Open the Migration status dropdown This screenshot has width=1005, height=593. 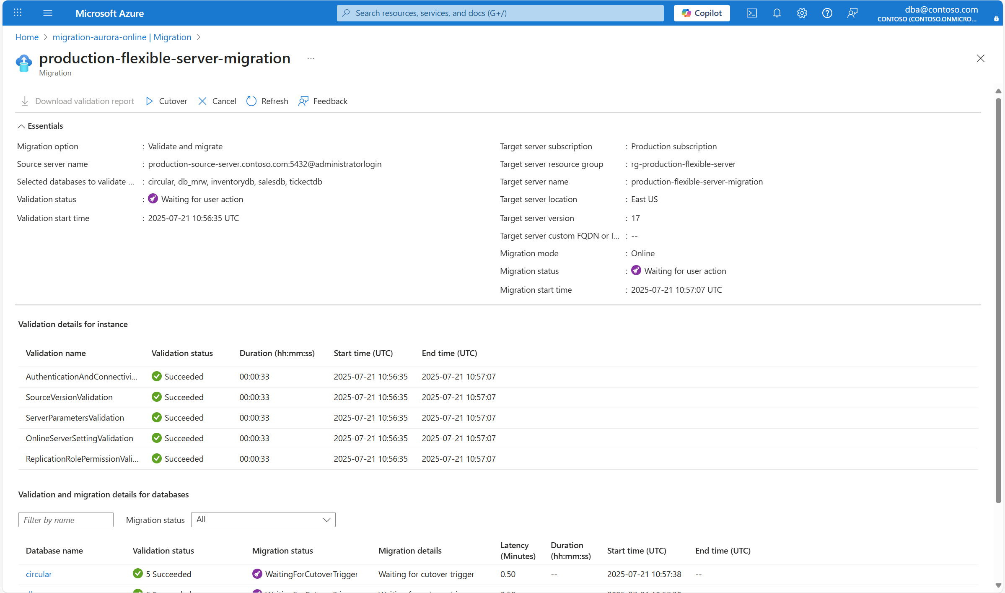coord(263,520)
